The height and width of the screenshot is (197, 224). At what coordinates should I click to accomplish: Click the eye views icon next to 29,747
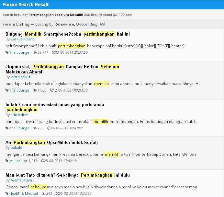pyautogui.click(x=35, y=52)
